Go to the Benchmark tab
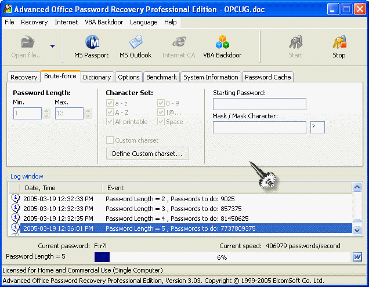Viewport: 369px width, 287px height. point(161,77)
